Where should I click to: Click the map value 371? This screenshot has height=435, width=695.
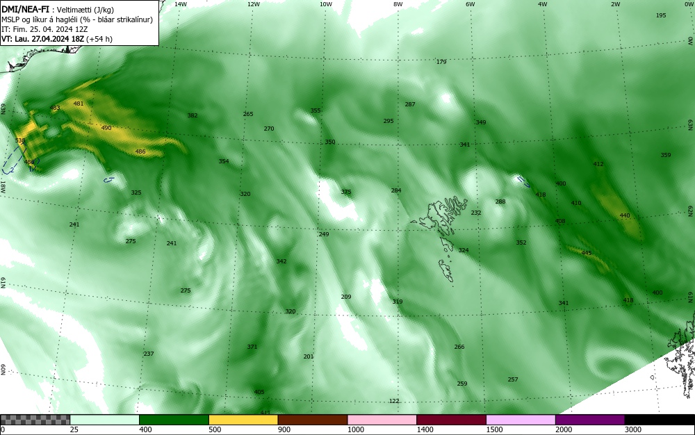click(252, 347)
